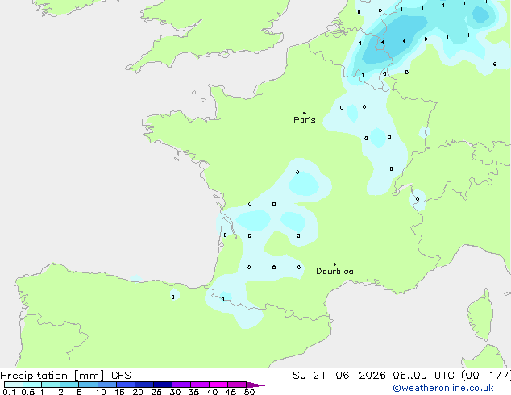Pick the legend swatch starting at 0.5

point(32,385)
